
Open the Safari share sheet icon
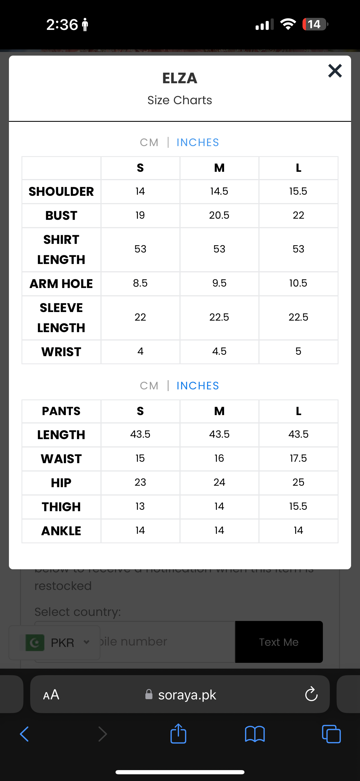178,734
